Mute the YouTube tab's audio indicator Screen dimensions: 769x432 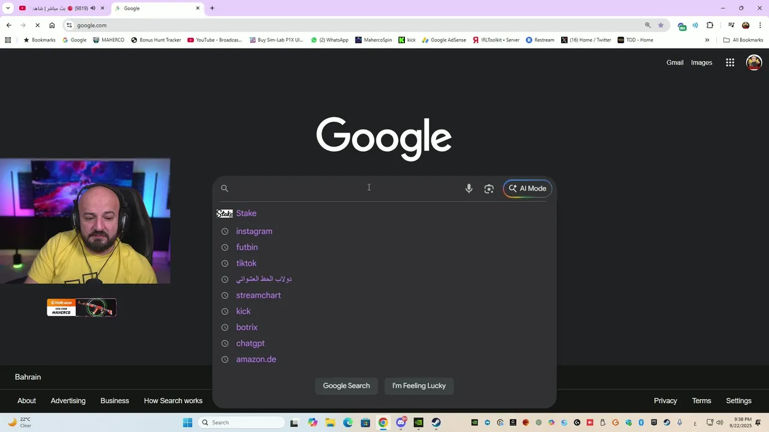(x=93, y=8)
